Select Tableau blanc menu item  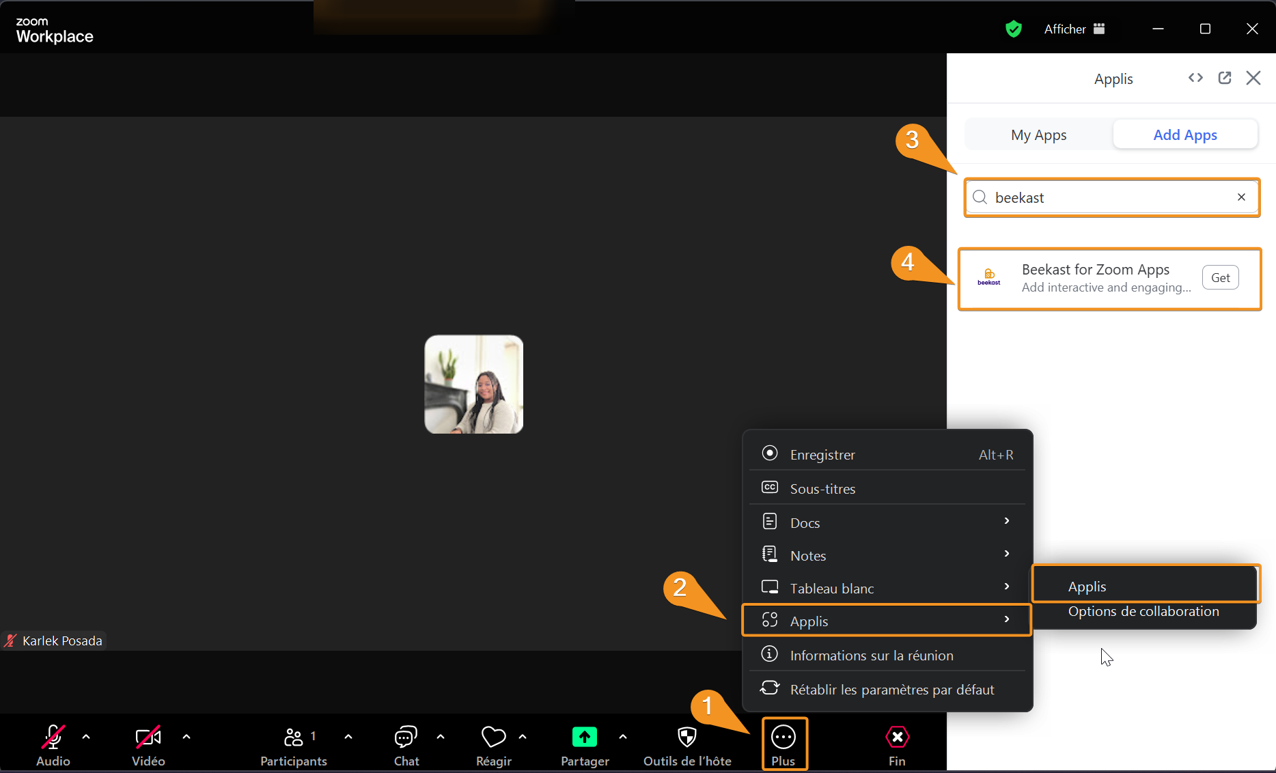click(x=887, y=588)
